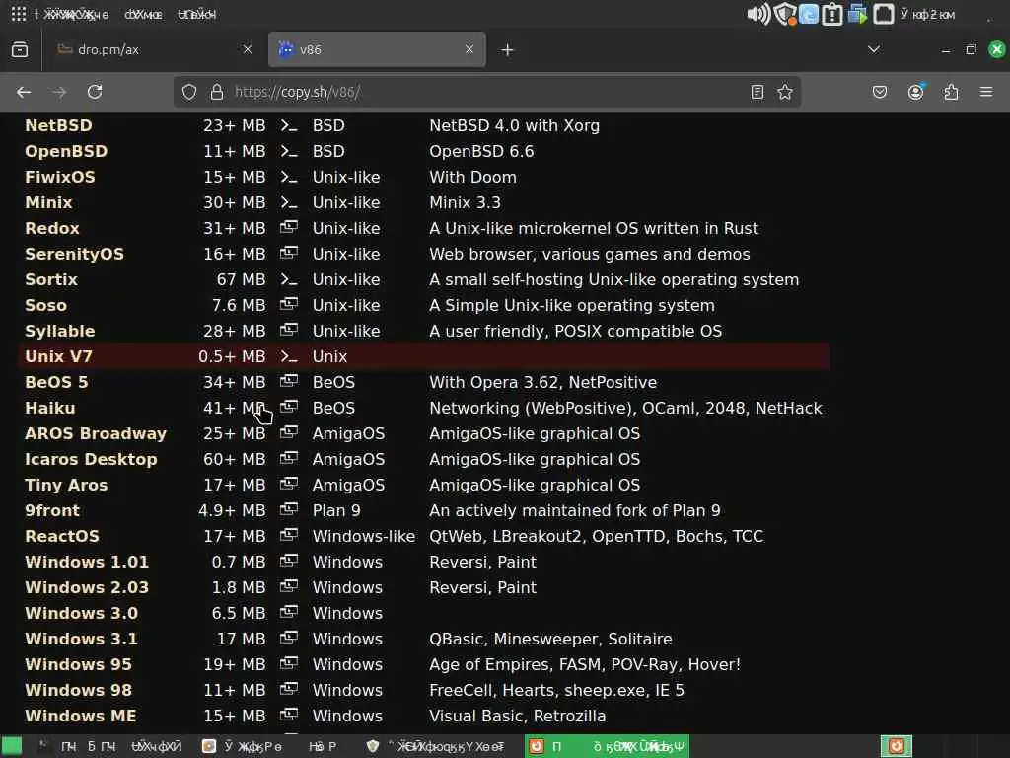Start the 9front image
Screen dimensions: 1010x758
pos(52,510)
